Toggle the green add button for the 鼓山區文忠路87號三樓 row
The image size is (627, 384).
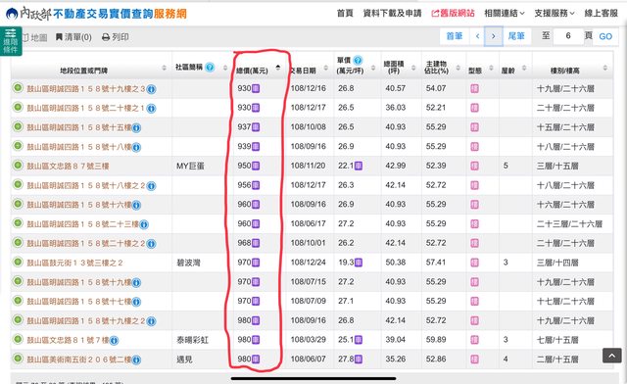point(18,166)
